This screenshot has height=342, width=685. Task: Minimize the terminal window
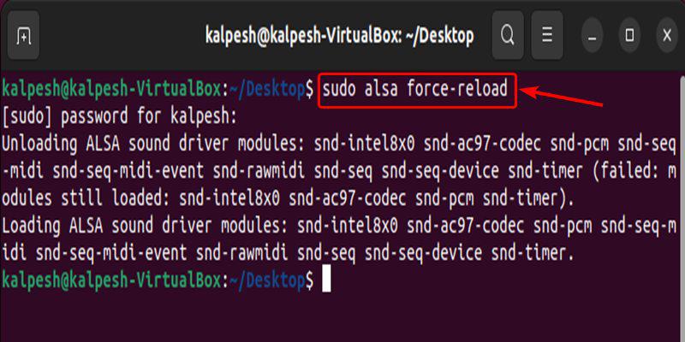(593, 36)
